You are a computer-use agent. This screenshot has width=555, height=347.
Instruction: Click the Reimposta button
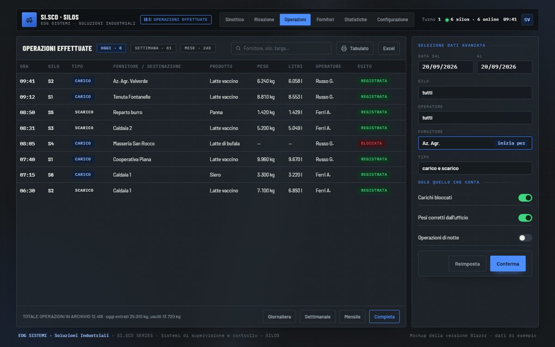(x=467, y=264)
